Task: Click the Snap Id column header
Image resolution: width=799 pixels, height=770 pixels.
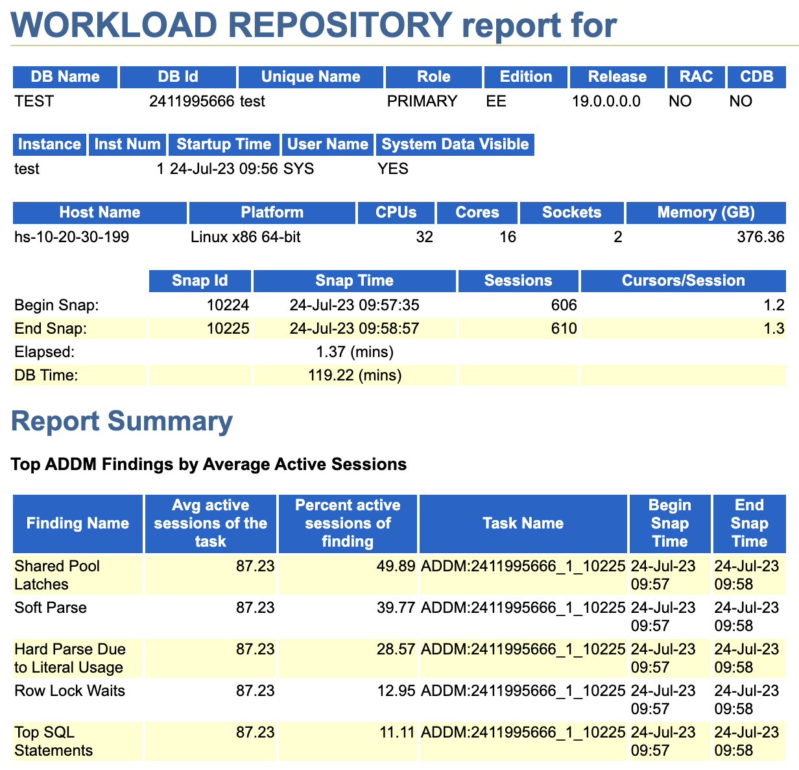Action: 200,280
